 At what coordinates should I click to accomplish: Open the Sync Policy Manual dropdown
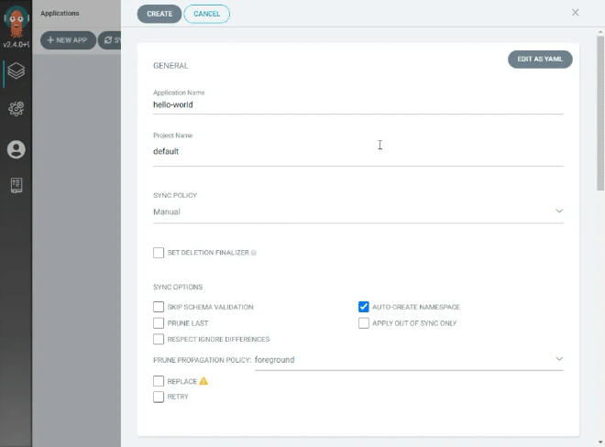click(x=358, y=212)
